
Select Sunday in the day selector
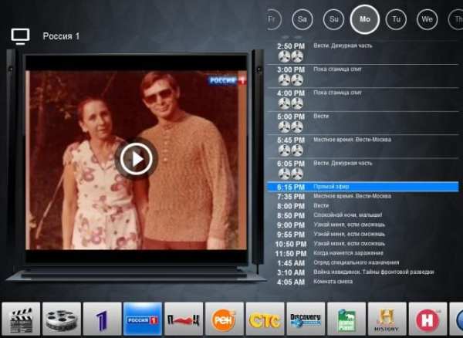pos(333,19)
